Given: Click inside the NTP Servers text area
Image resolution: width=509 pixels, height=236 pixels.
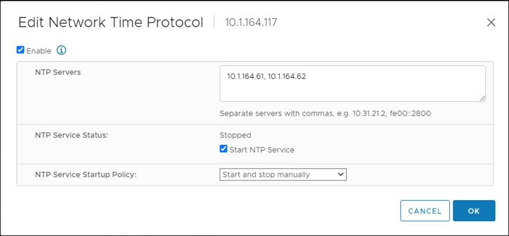Looking at the screenshot, I should click(353, 88).
